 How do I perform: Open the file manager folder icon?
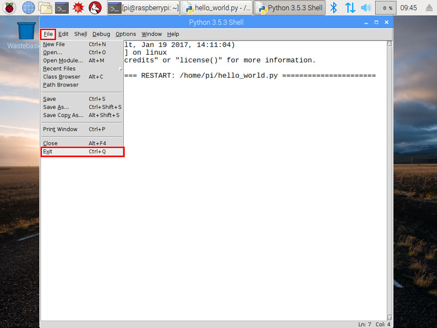coord(45,8)
